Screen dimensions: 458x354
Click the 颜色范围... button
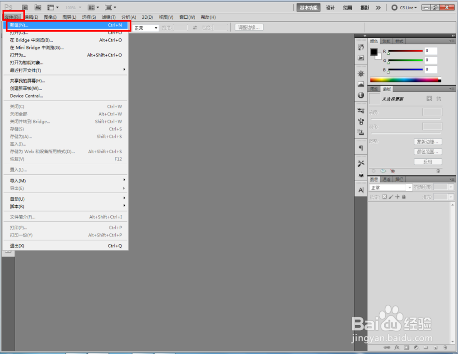pos(428,152)
